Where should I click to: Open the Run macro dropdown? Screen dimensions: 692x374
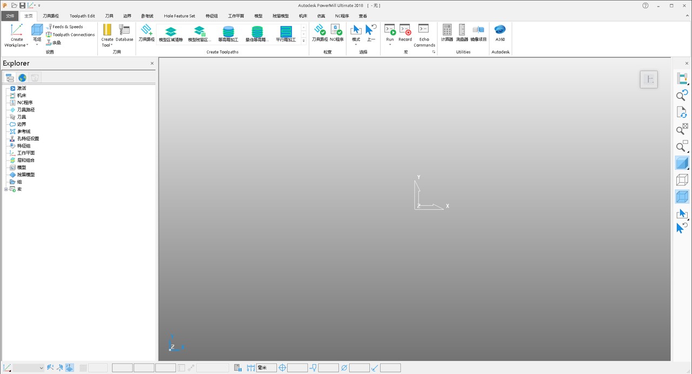(390, 44)
